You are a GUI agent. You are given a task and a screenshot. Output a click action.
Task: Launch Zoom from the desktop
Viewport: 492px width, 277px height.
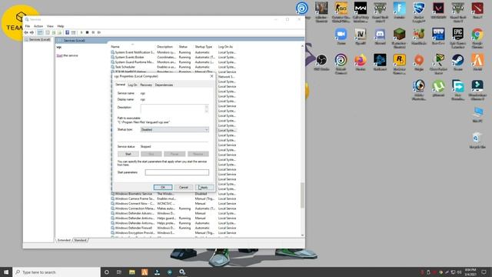[x=341, y=36]
